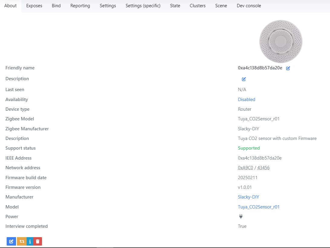This screenshot has width=330, height=248.
Task: View the State tab
Action: [x=175, y=6]
